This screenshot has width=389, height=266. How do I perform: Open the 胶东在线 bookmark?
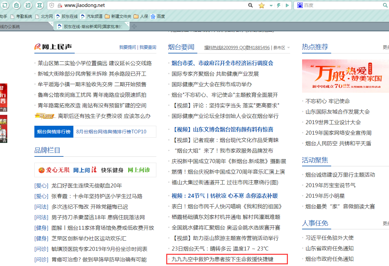coord(67,17)
